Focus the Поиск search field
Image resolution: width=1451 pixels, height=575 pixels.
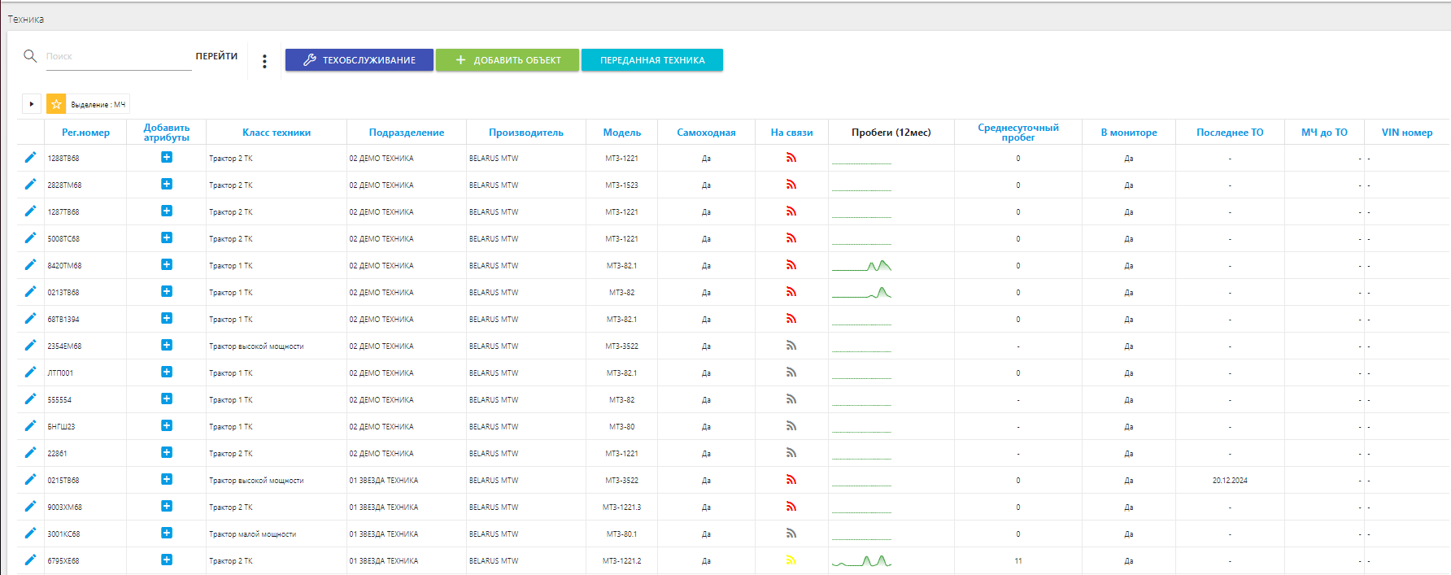118,57
